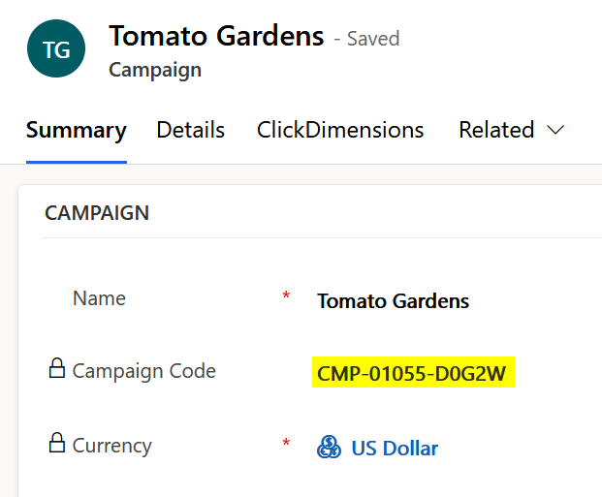Click the Name field containing Tomato Gardens
The width and height of the screenshot is (602, 497).
click(x=393, y=301)
